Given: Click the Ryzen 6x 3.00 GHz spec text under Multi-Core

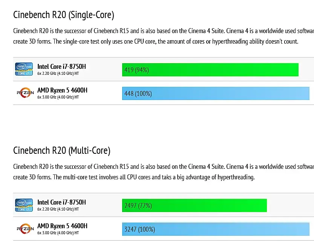Looking at the screenshot, I should click(x=58, y=233).
